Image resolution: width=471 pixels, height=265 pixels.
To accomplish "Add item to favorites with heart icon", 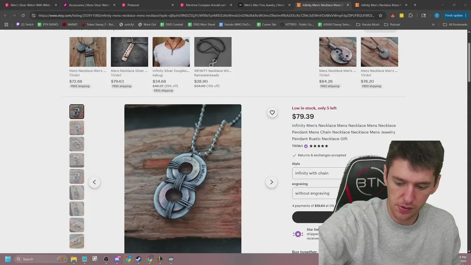I will point(272,113).
